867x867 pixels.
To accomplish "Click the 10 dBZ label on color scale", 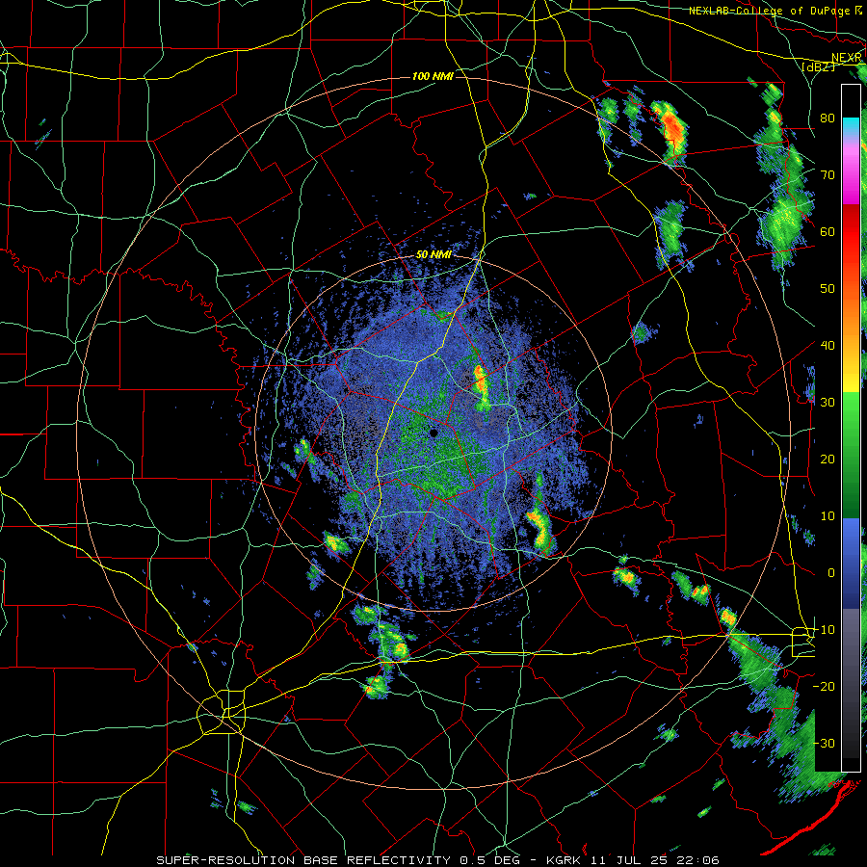I will click(828, 516).
